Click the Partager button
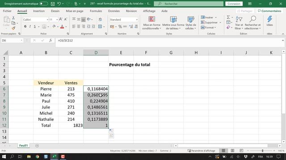 (x=244, y=11)
